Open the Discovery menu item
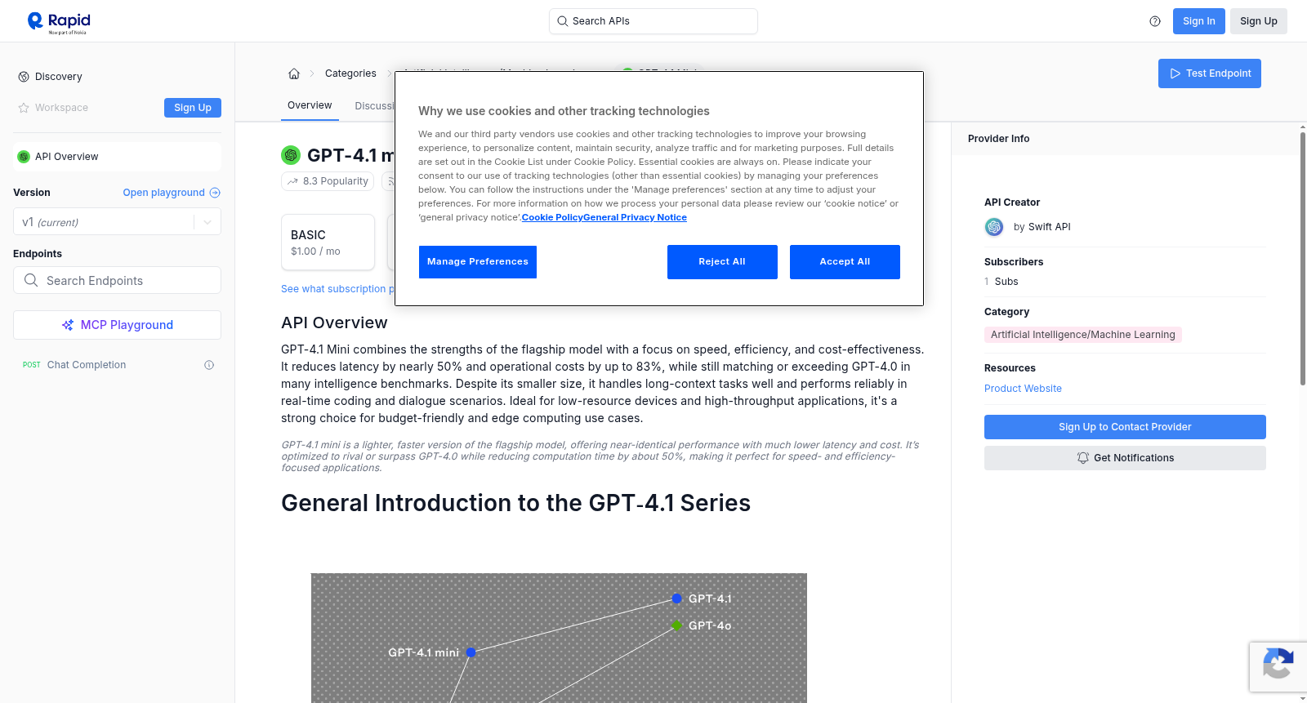Screen dimensions: 1307x703 pos(59,77)
